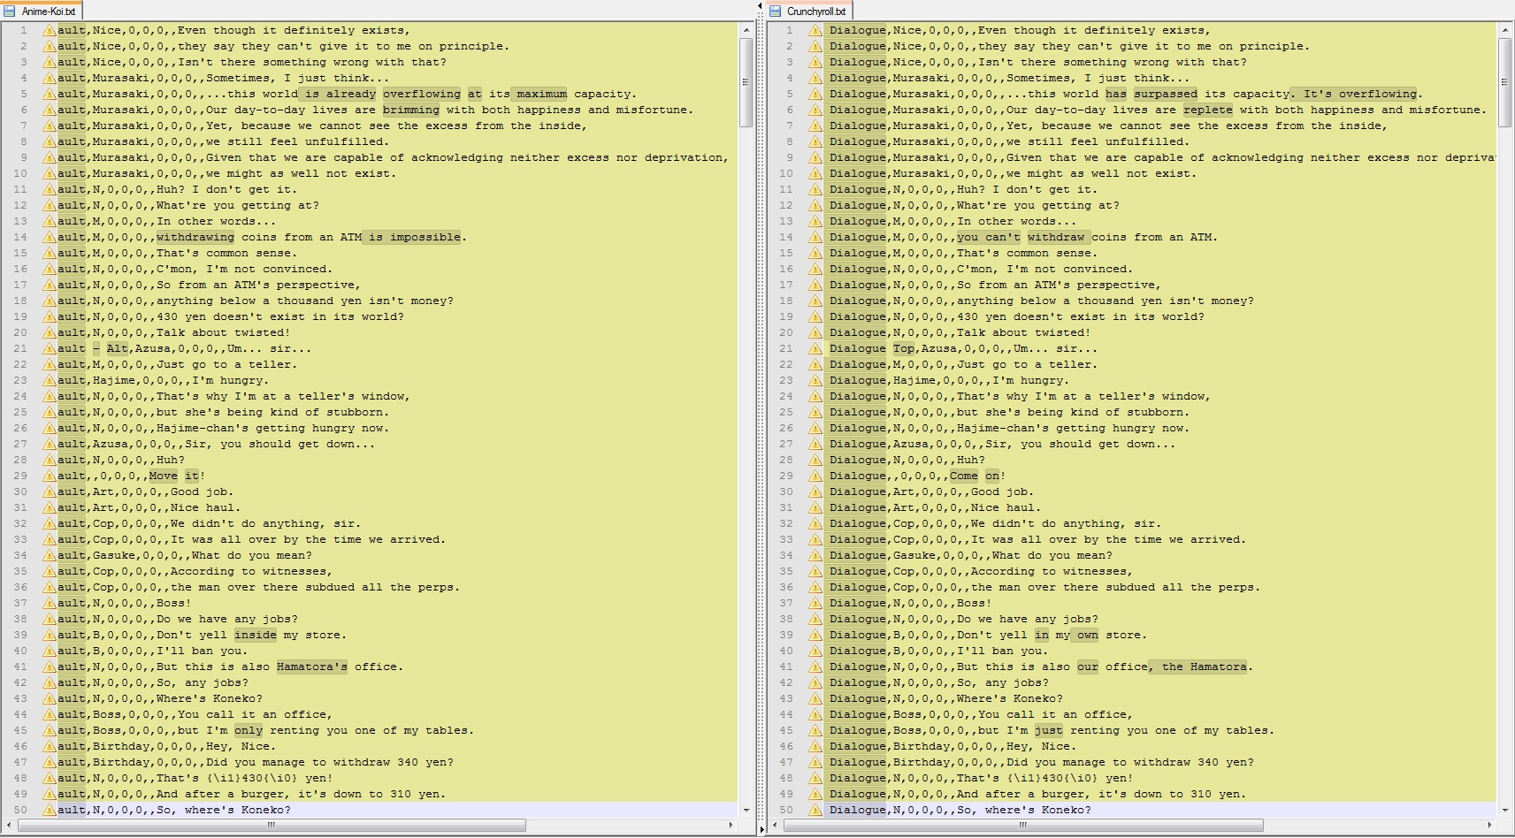The width and height of the screenshot is (1515, 838).
Task: Click line number 20 in Anime-Koi pane
Action: (20, 332)
